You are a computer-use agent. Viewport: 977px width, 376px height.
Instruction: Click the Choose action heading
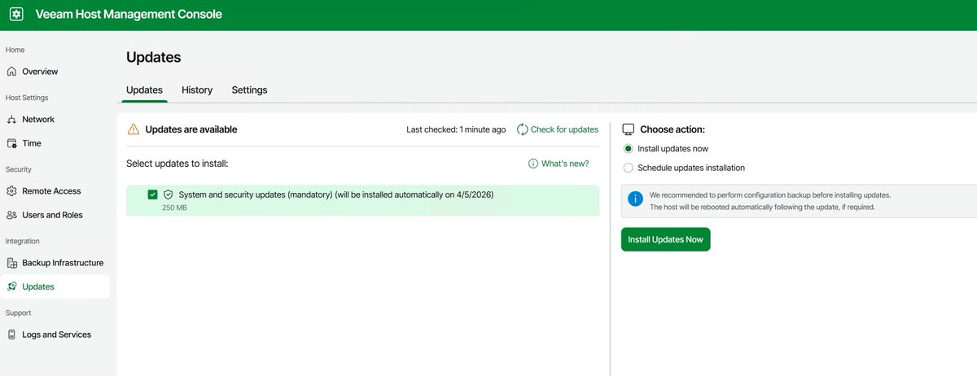pos(673,129)
